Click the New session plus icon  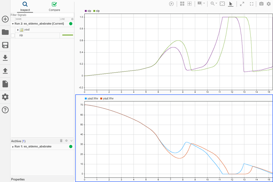coord(5,19)
